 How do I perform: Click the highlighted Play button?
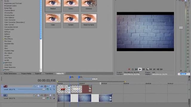(x=140, y=69)
